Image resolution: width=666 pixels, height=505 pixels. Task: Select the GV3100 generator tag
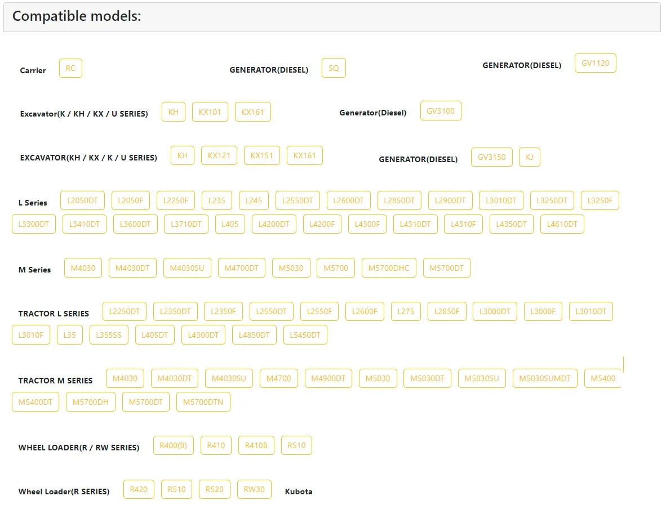[441, 111]
